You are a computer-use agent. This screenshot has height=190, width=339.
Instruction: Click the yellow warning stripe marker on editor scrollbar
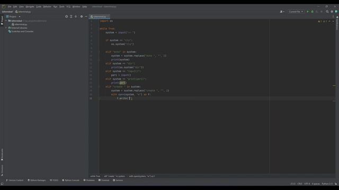[x=334, y=85]
